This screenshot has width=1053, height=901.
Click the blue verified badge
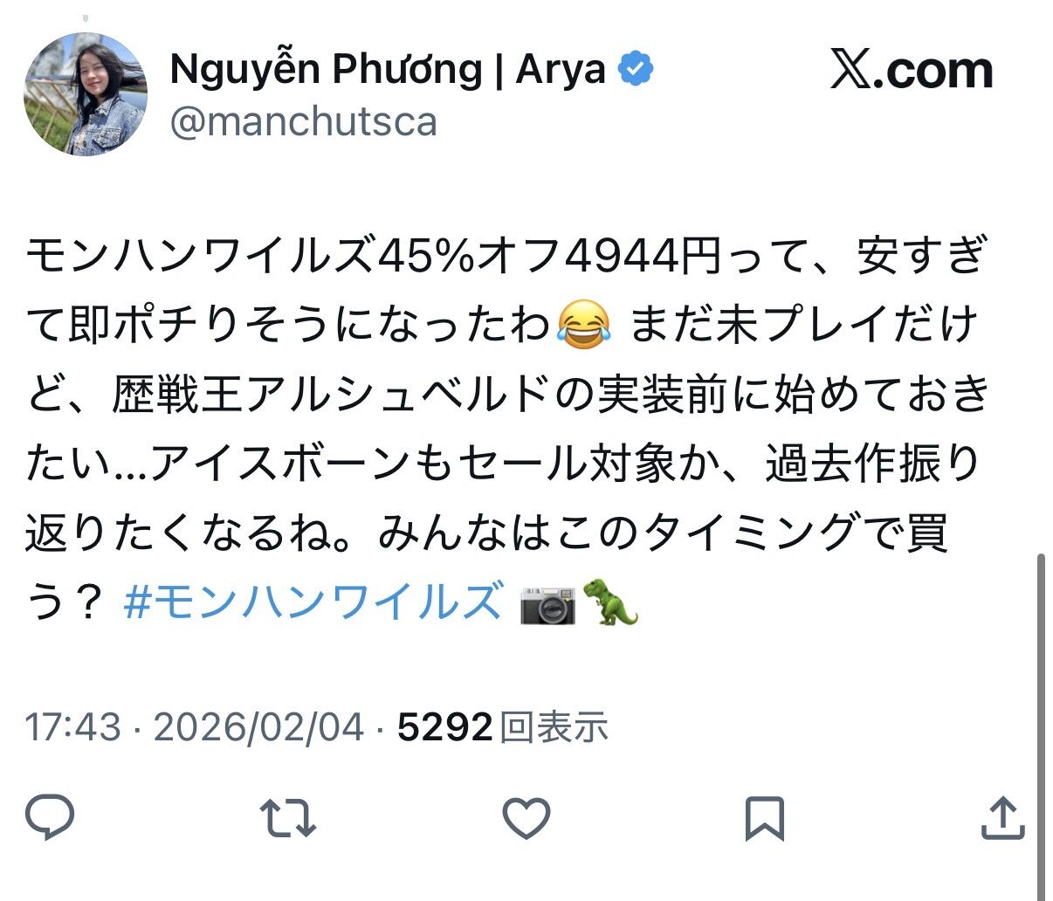(637, 69)
